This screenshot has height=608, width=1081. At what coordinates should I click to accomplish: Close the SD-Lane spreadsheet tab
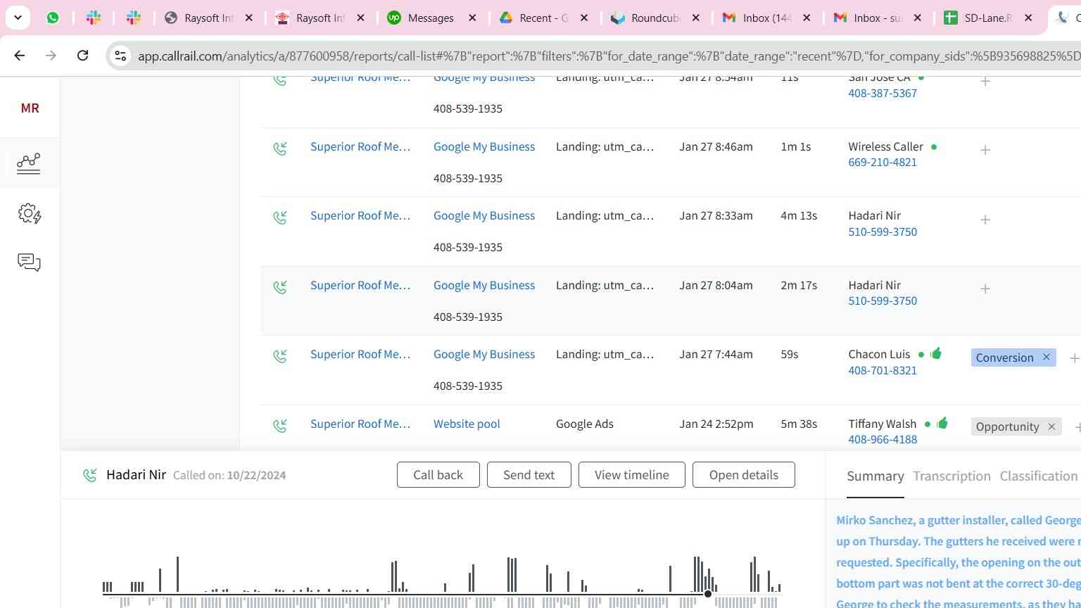click(1028, 18)
